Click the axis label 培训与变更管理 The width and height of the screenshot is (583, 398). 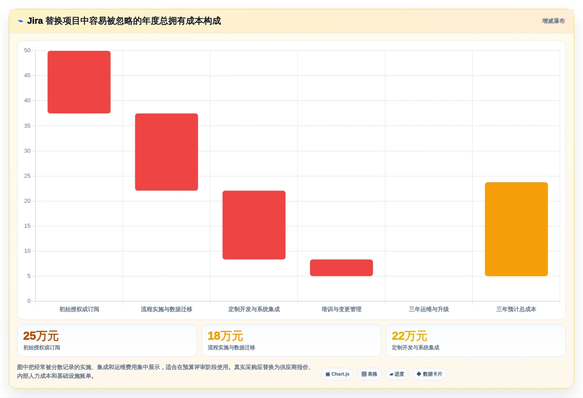point(341,309)
